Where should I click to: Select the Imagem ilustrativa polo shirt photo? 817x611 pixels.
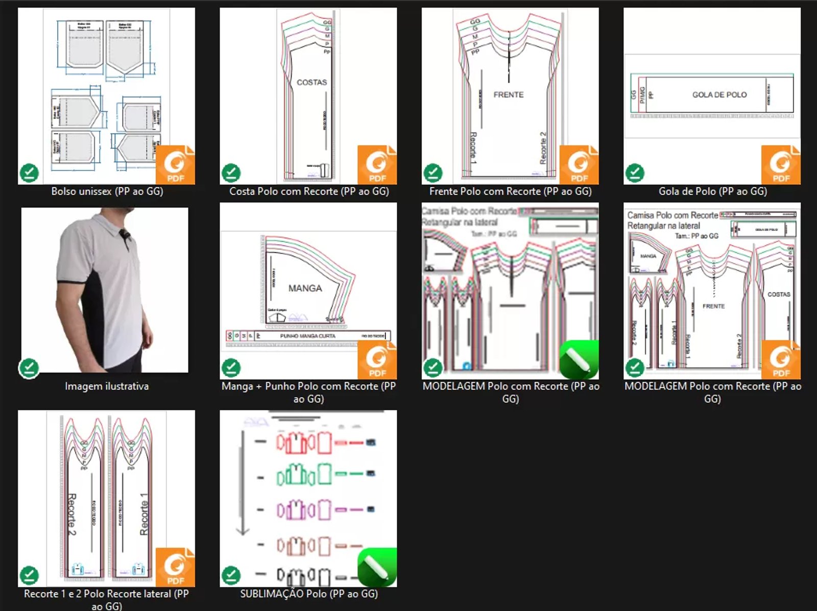tap(105, 289)
